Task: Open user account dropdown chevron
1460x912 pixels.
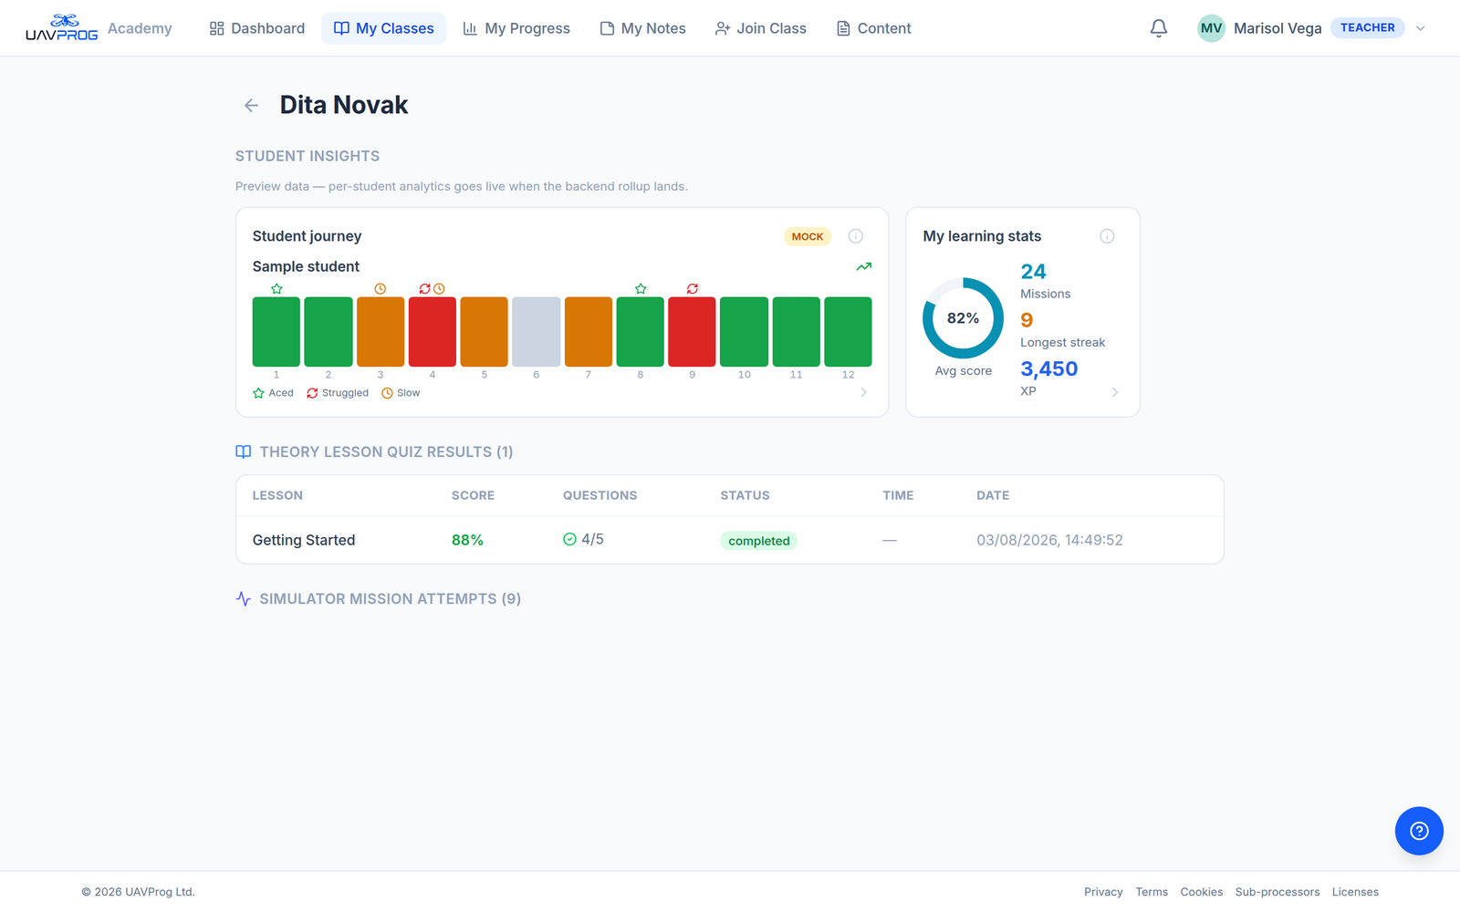Action: pos(1420,28)
